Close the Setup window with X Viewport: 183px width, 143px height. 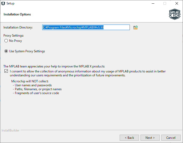(x=177, y=3)
